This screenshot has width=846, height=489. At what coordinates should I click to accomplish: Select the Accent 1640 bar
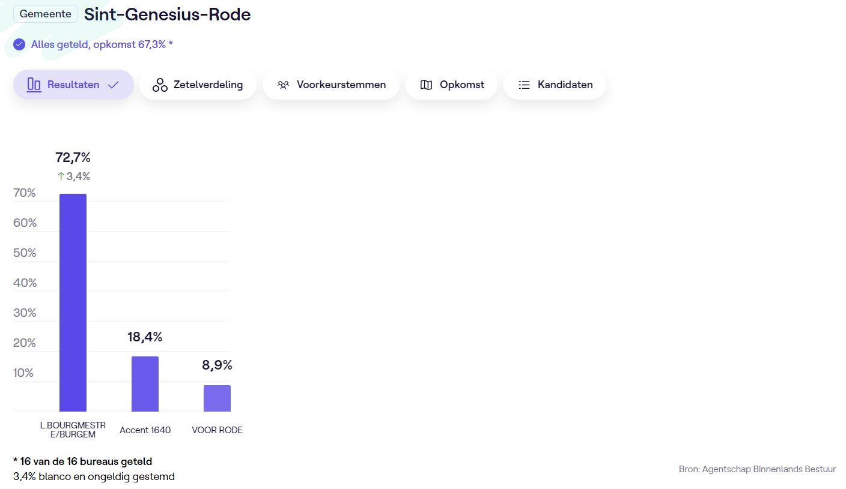tap(145, 384)
